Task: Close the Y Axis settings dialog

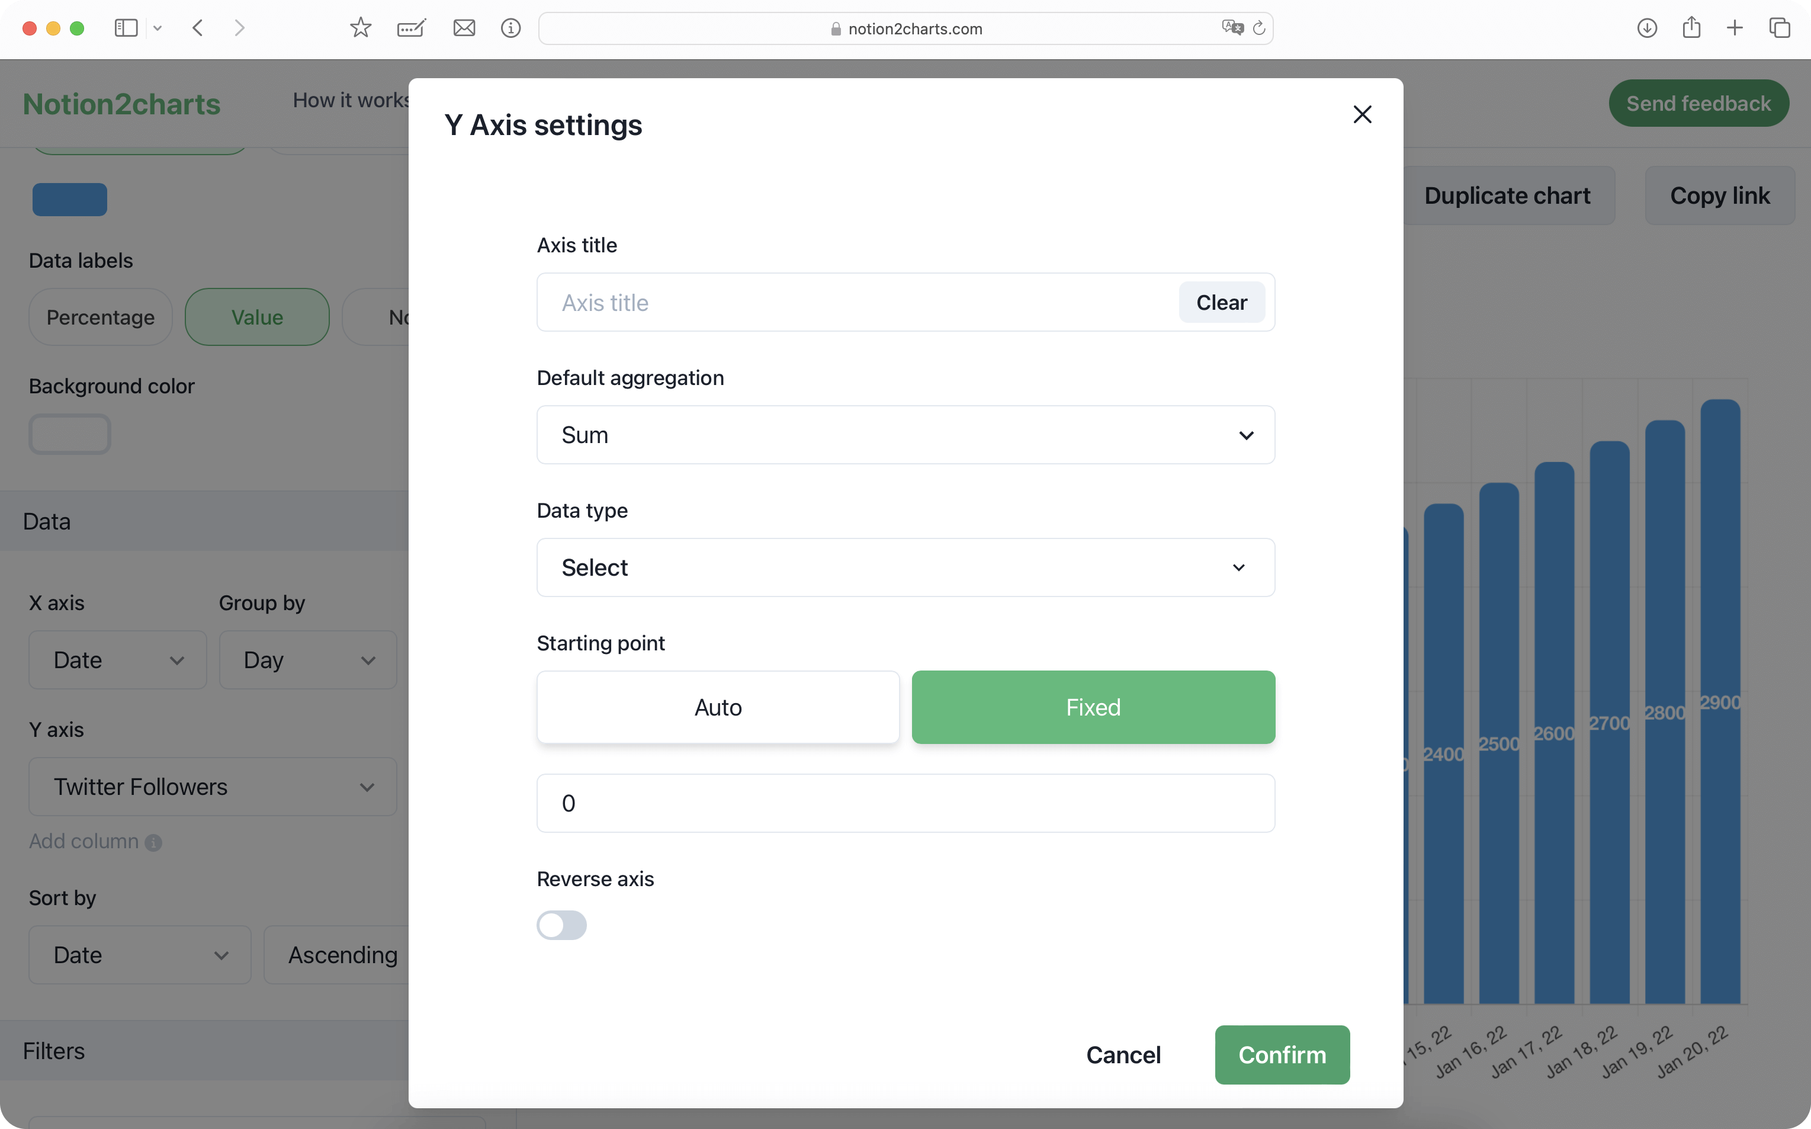Action: click(1362, 114)
